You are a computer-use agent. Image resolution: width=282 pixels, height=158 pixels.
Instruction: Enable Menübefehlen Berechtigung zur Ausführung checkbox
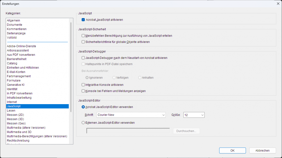83,36
